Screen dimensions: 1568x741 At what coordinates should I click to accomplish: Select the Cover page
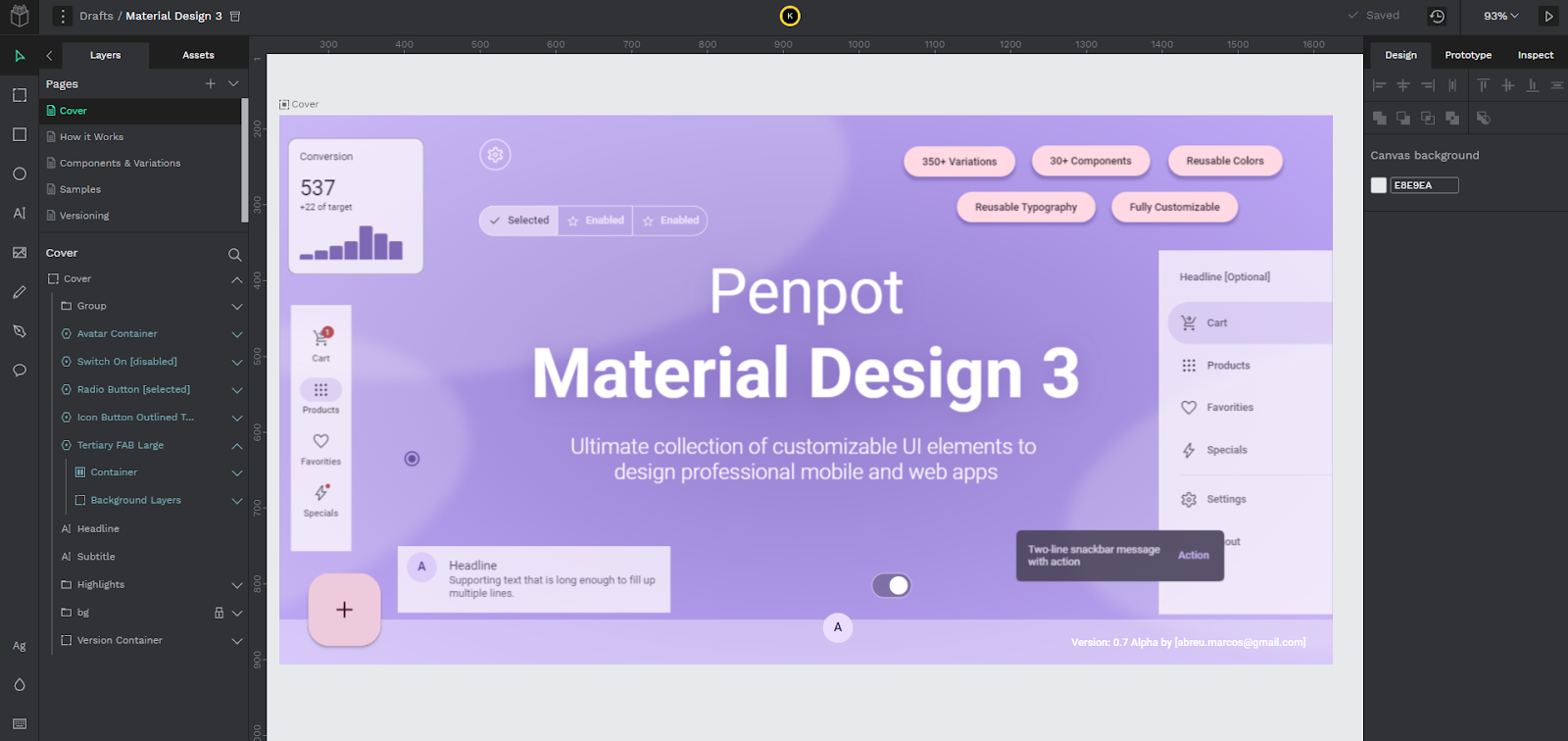(x=140, y=111)
